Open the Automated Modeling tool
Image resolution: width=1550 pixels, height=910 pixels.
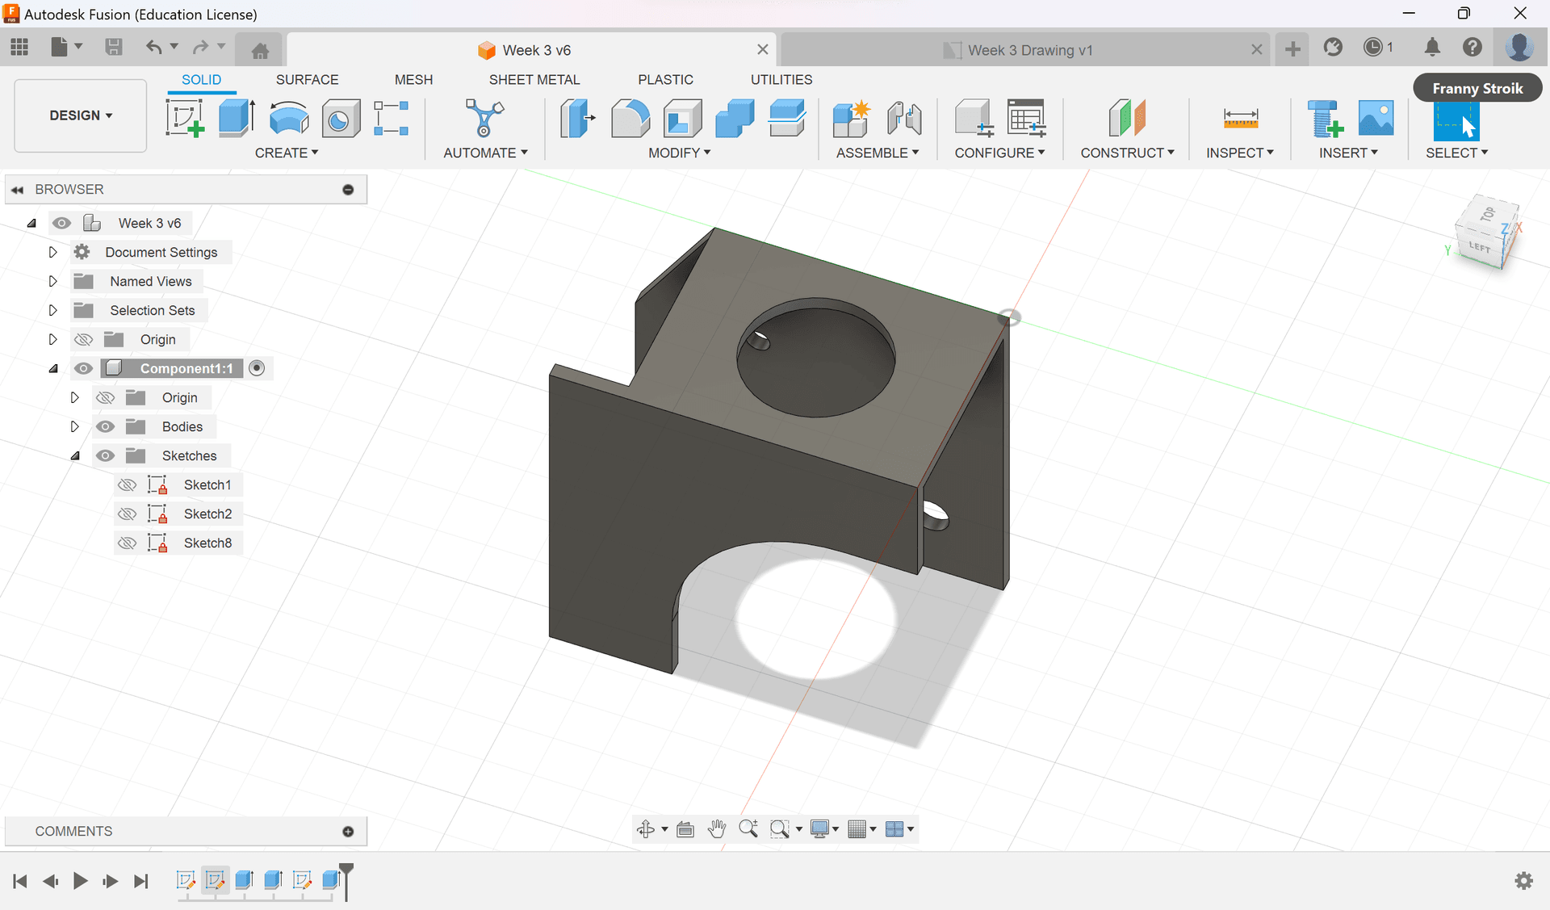click(x=484, y=118)
